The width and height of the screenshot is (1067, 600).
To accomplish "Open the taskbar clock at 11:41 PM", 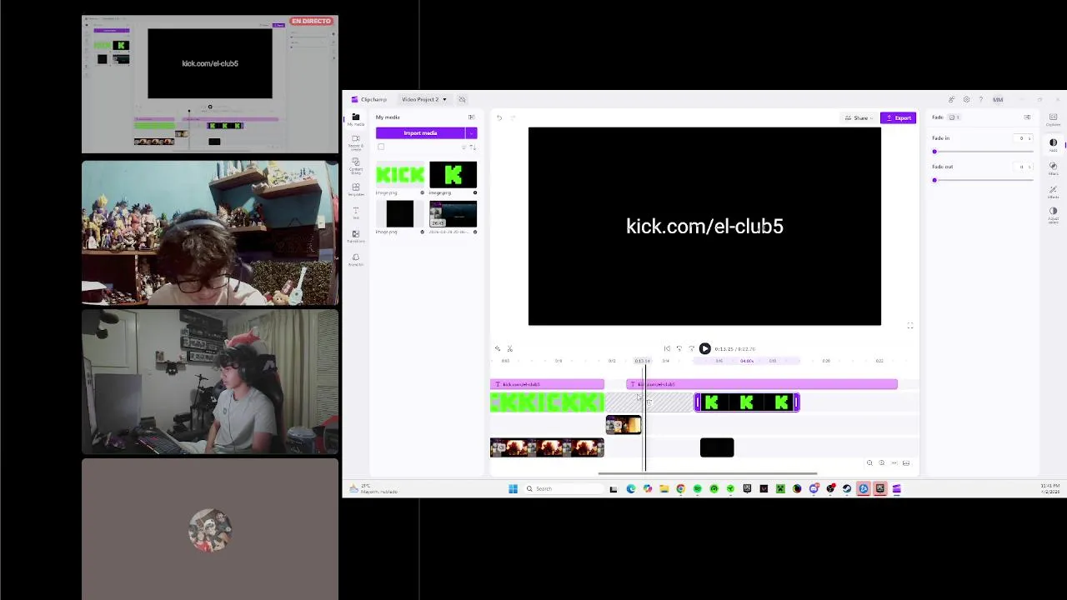I will click(1050, 487).
